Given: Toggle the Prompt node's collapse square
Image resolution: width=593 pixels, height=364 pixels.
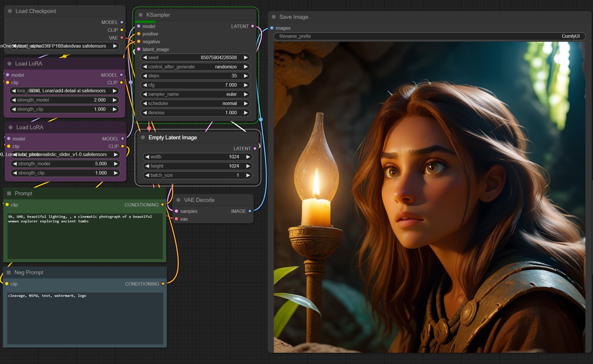Looking at the screenshot, I should pos(9,194).
